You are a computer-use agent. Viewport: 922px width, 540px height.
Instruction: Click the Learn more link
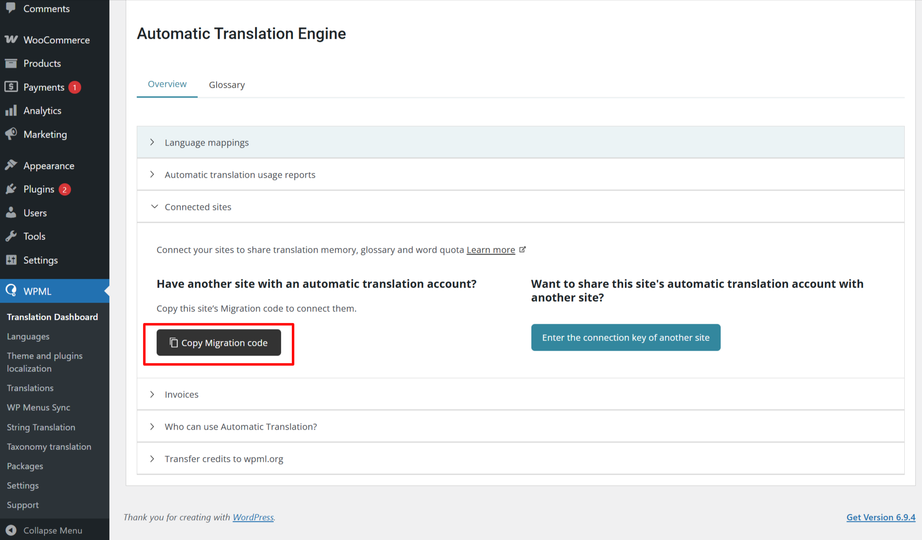coord(491,250)
